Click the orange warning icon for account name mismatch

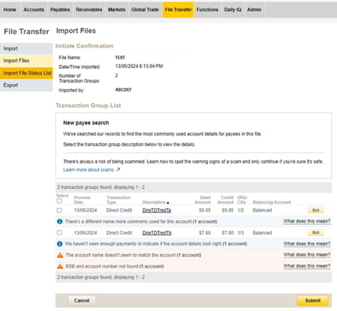(60, 255)
